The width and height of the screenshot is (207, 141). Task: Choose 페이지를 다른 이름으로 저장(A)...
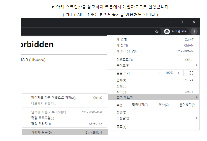[x=65, y=98]
